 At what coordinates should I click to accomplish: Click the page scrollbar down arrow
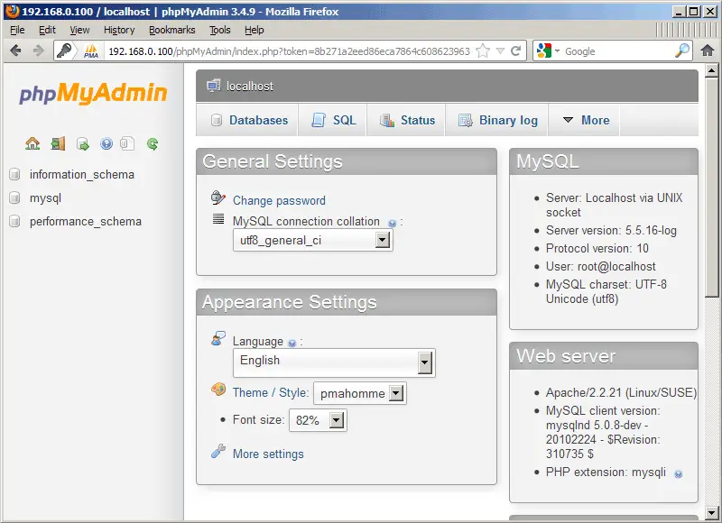(x=712, y=511)
